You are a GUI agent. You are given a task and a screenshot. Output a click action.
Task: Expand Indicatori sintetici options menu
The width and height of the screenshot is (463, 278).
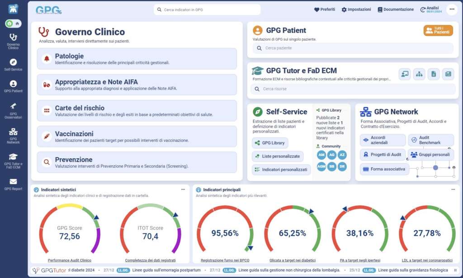point(183,190)
